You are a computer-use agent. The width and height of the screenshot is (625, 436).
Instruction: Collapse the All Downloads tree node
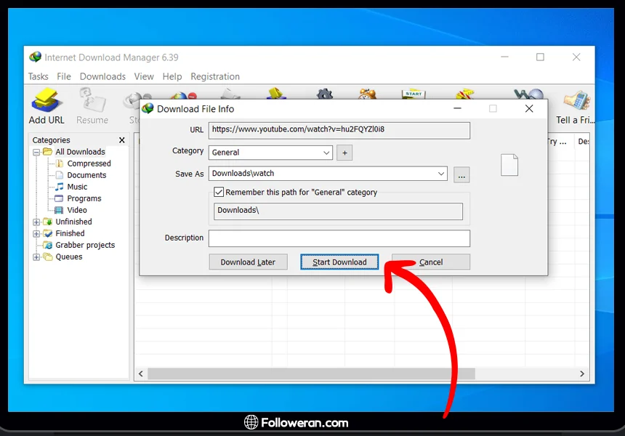click(36, 152)
